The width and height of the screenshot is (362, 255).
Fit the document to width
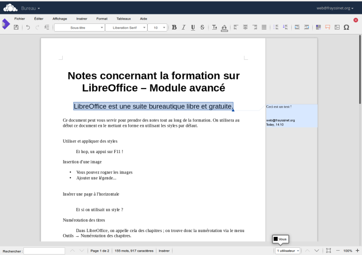click(329, 251)
